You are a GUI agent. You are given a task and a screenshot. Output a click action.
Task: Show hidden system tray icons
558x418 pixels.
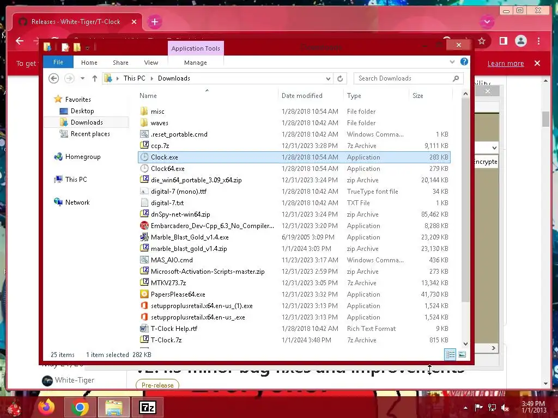pyautogui.click(x=465, y=408)
